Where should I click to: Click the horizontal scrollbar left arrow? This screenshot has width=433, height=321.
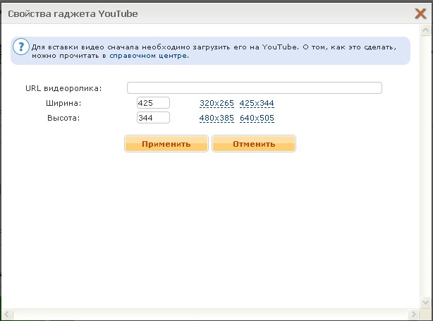6,313
